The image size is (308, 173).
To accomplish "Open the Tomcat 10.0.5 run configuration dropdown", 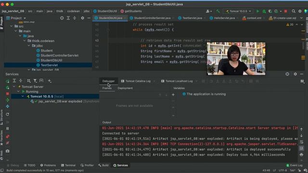I will [238, 12].
